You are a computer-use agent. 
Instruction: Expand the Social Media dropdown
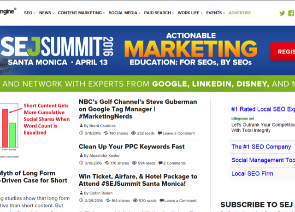point(124,13)
